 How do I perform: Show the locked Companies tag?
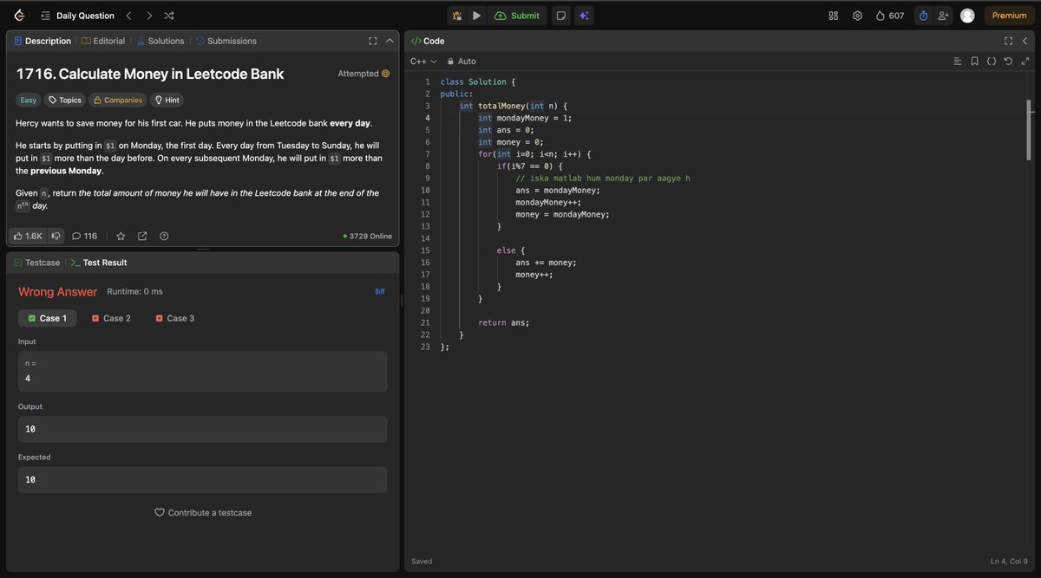point(118,100)
